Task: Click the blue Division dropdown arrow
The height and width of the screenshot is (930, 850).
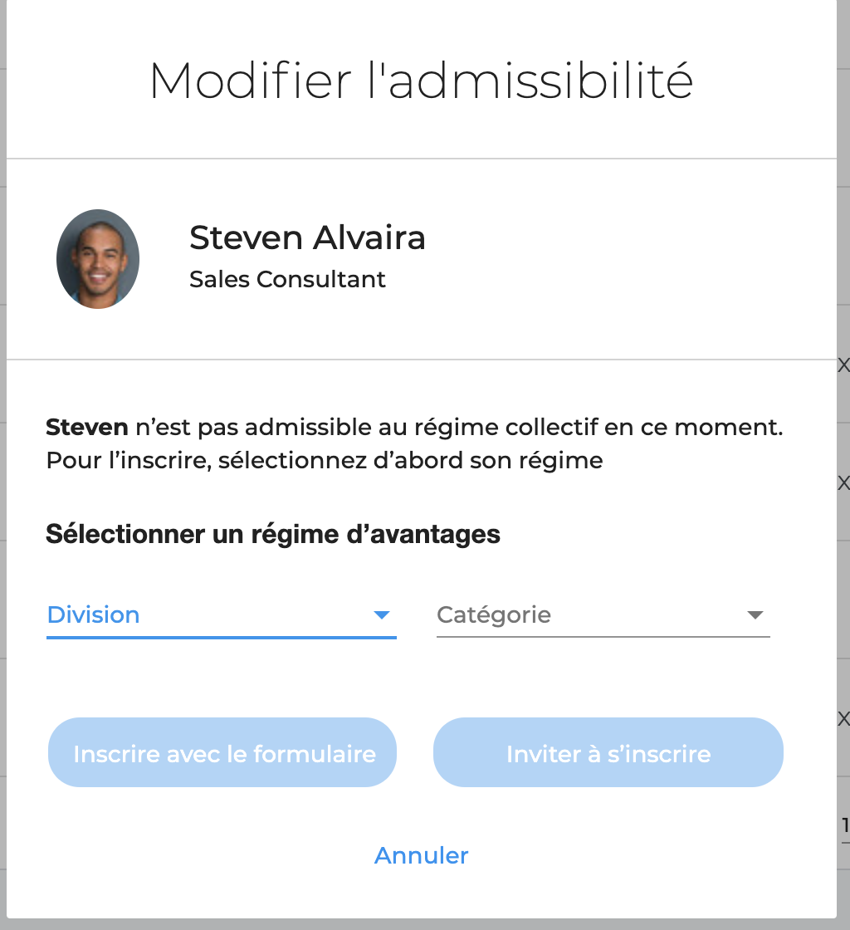Action: point(382,615)
